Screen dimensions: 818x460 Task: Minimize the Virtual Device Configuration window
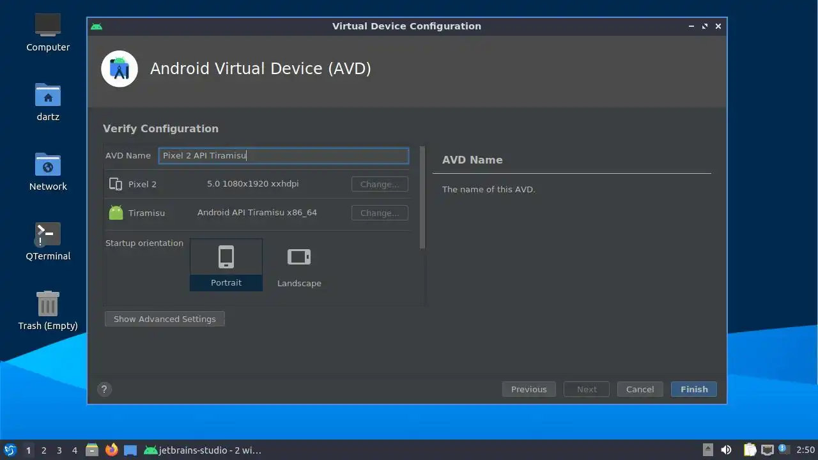[x=691, y=26]
